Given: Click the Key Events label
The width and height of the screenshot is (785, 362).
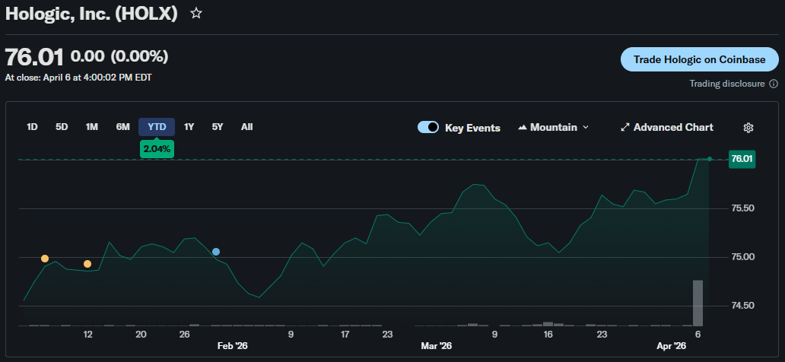Looking at the screenshot, I should [472, 128].
